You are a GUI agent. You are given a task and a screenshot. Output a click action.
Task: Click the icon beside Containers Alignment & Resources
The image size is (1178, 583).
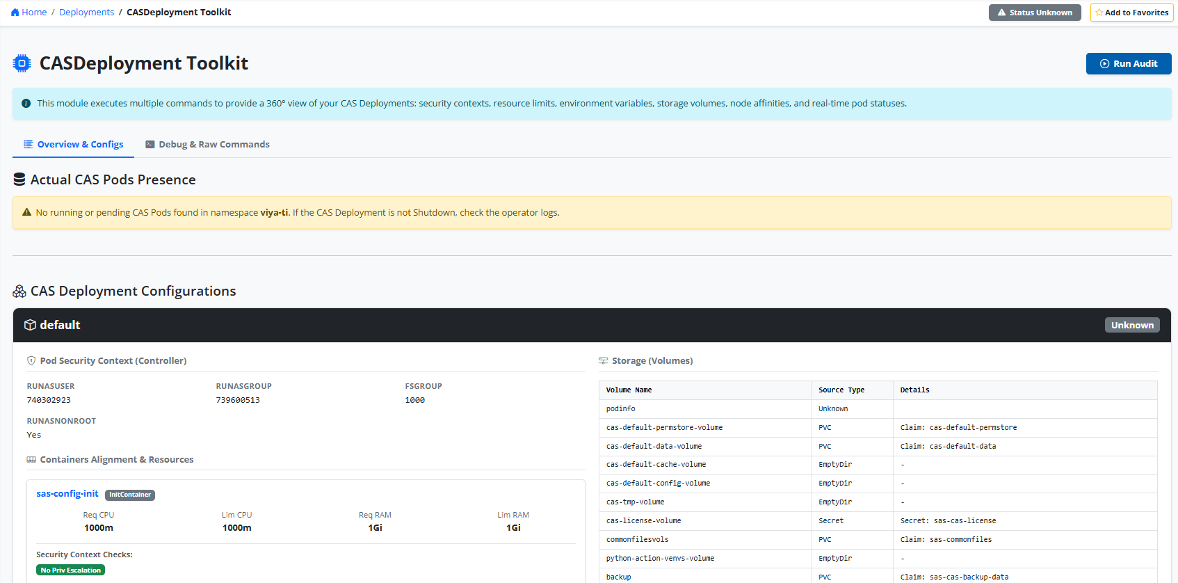click(x=31, y=460)
